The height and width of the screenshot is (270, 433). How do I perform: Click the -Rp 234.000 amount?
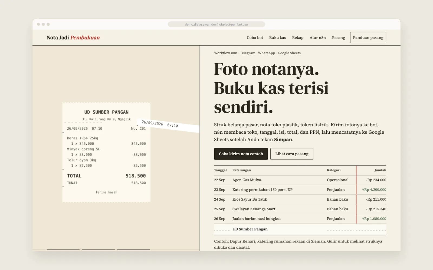376,180
